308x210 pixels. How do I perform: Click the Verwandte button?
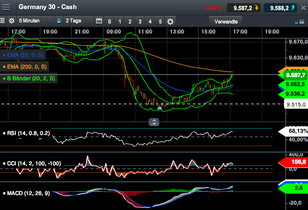(226, 22)
